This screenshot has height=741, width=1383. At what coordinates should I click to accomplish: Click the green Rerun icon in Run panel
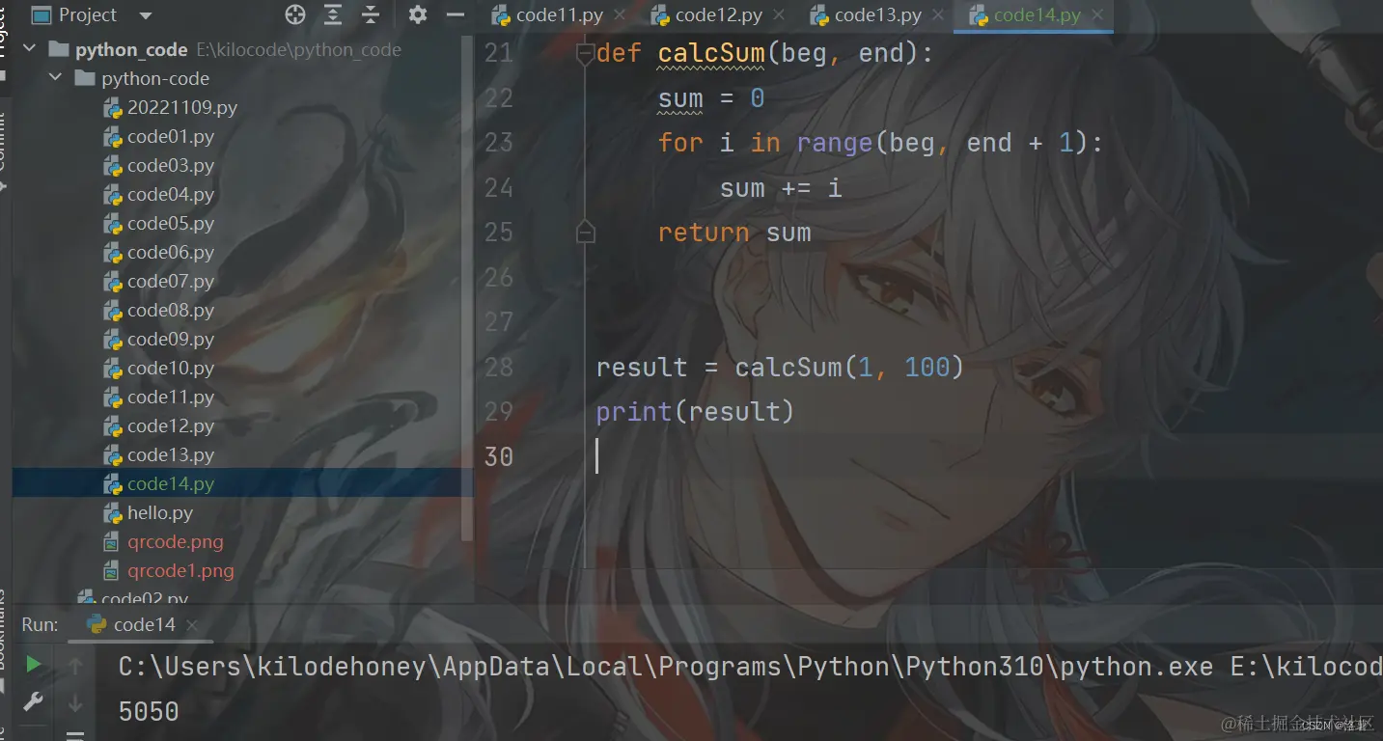[x=34, y=664]
